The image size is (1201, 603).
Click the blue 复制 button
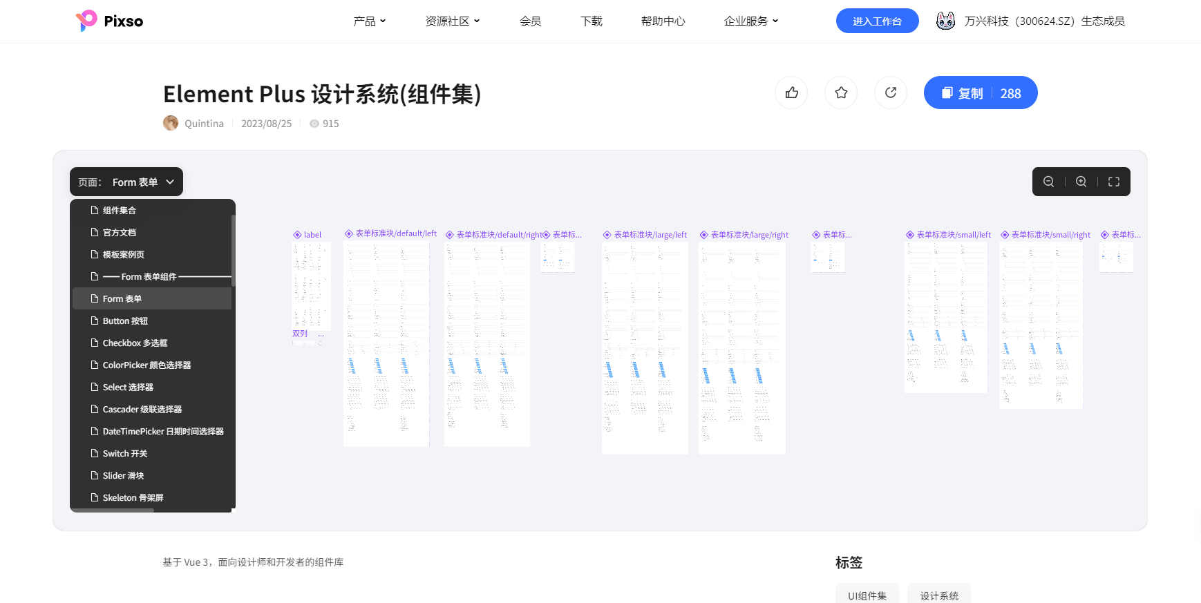[x=980, y=93]
